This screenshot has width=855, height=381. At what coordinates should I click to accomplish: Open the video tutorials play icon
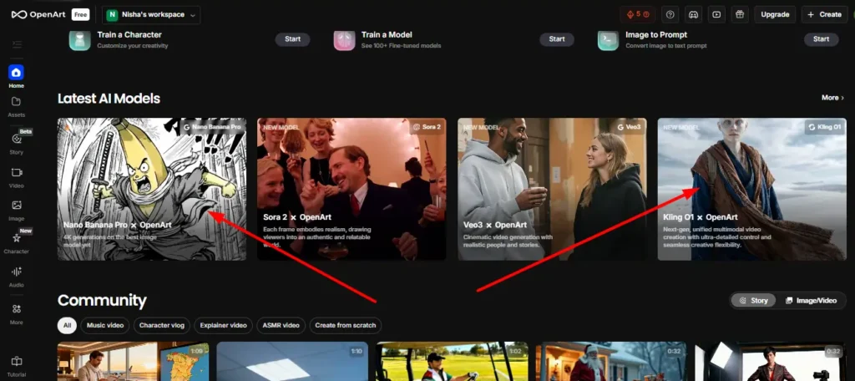(x=716, y=14)
